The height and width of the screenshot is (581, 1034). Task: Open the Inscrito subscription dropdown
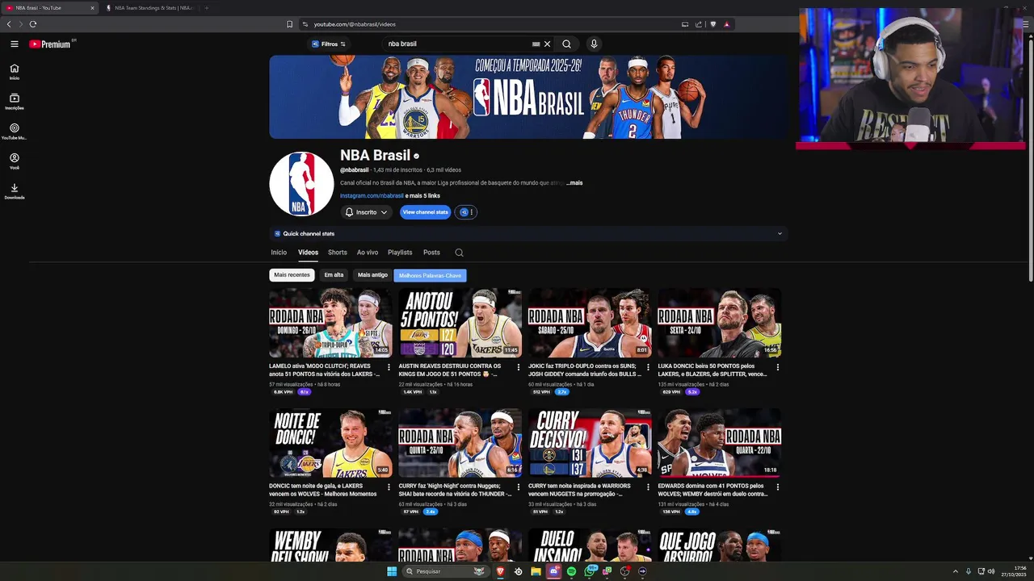[x=366, y=212]
